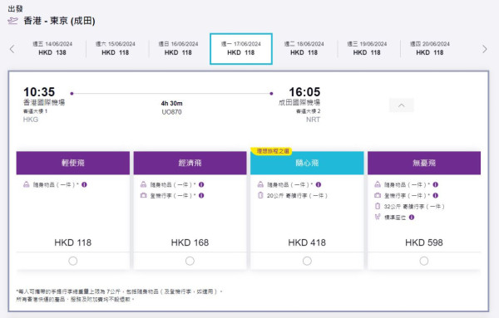Choose the 輕便飛 HKD 118 fare radio button
The width and height of the screenshot is (499, 318).
pyautogui.click(x=73, y=261)
